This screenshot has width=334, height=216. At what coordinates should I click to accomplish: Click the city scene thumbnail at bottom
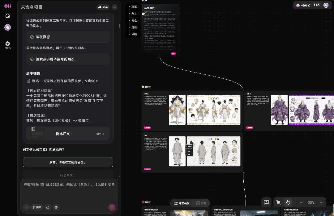(189, 213)
